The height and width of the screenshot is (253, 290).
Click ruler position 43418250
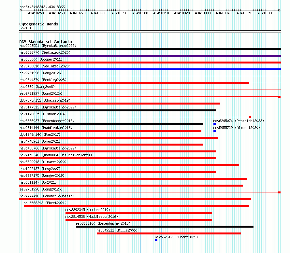(36, 13)
